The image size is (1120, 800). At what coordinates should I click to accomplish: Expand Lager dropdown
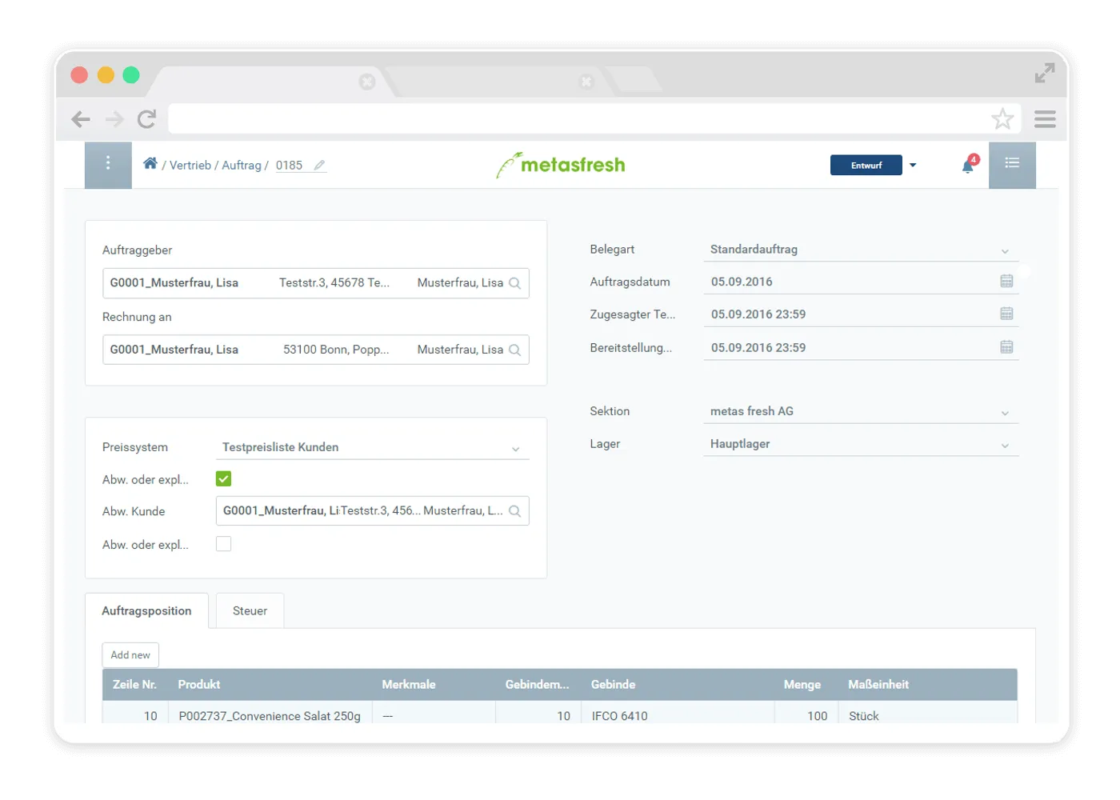tap(1005, 446)
